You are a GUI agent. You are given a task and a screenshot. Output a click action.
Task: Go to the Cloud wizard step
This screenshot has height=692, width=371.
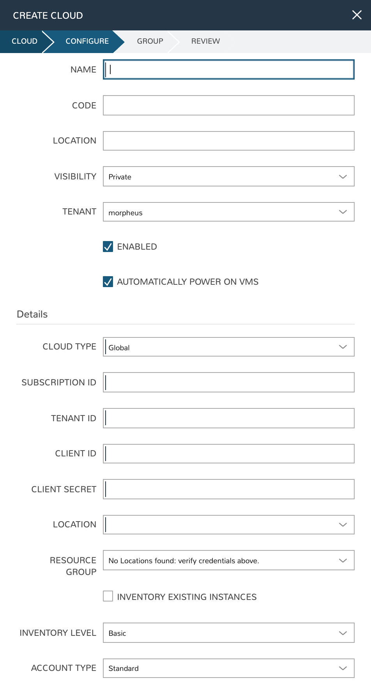coord(24,41)
